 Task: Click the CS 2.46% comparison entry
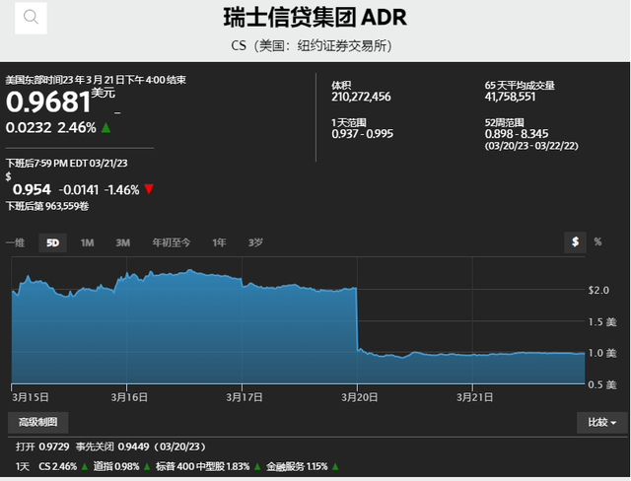click(x=57, y=466)
